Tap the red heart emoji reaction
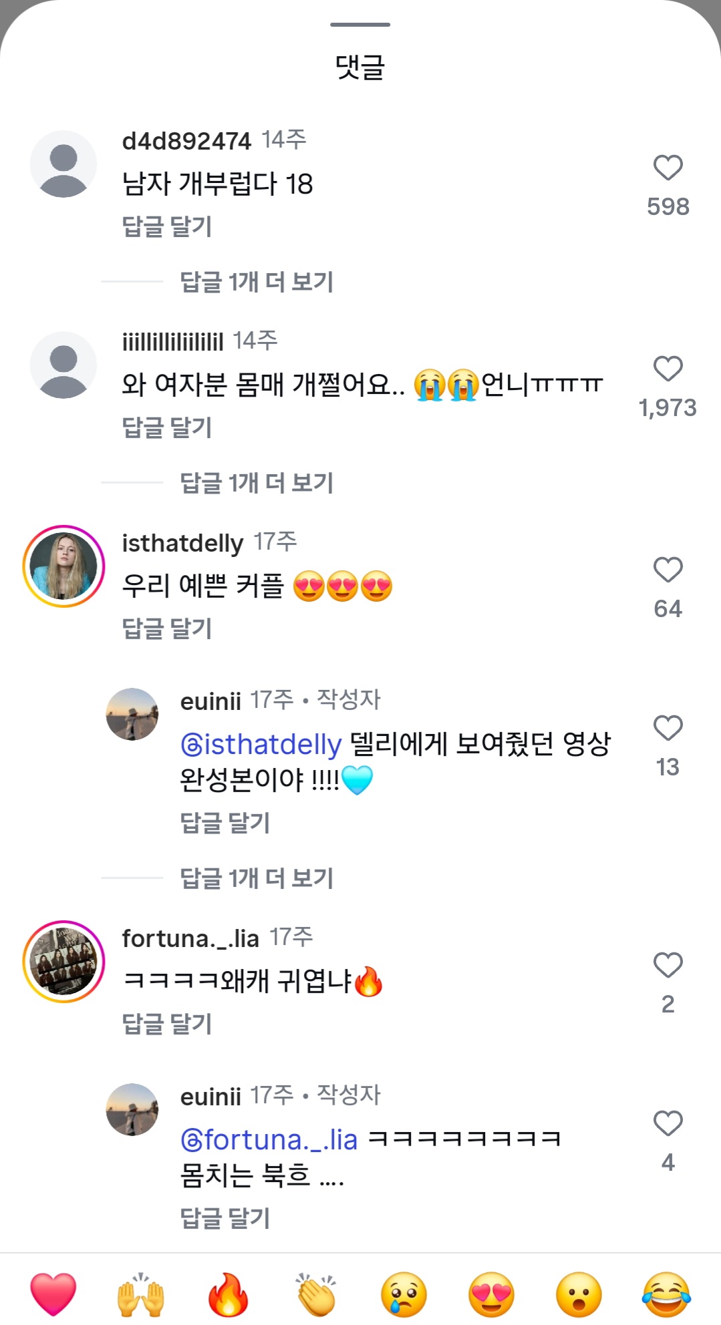 click(53, 1294)
